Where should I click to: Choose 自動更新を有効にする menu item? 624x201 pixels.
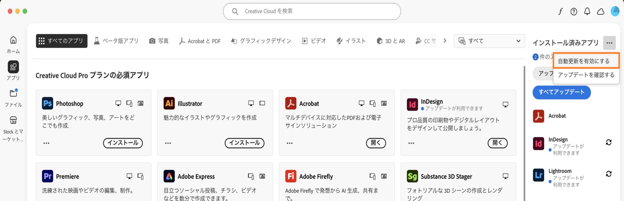pos(586,61)
